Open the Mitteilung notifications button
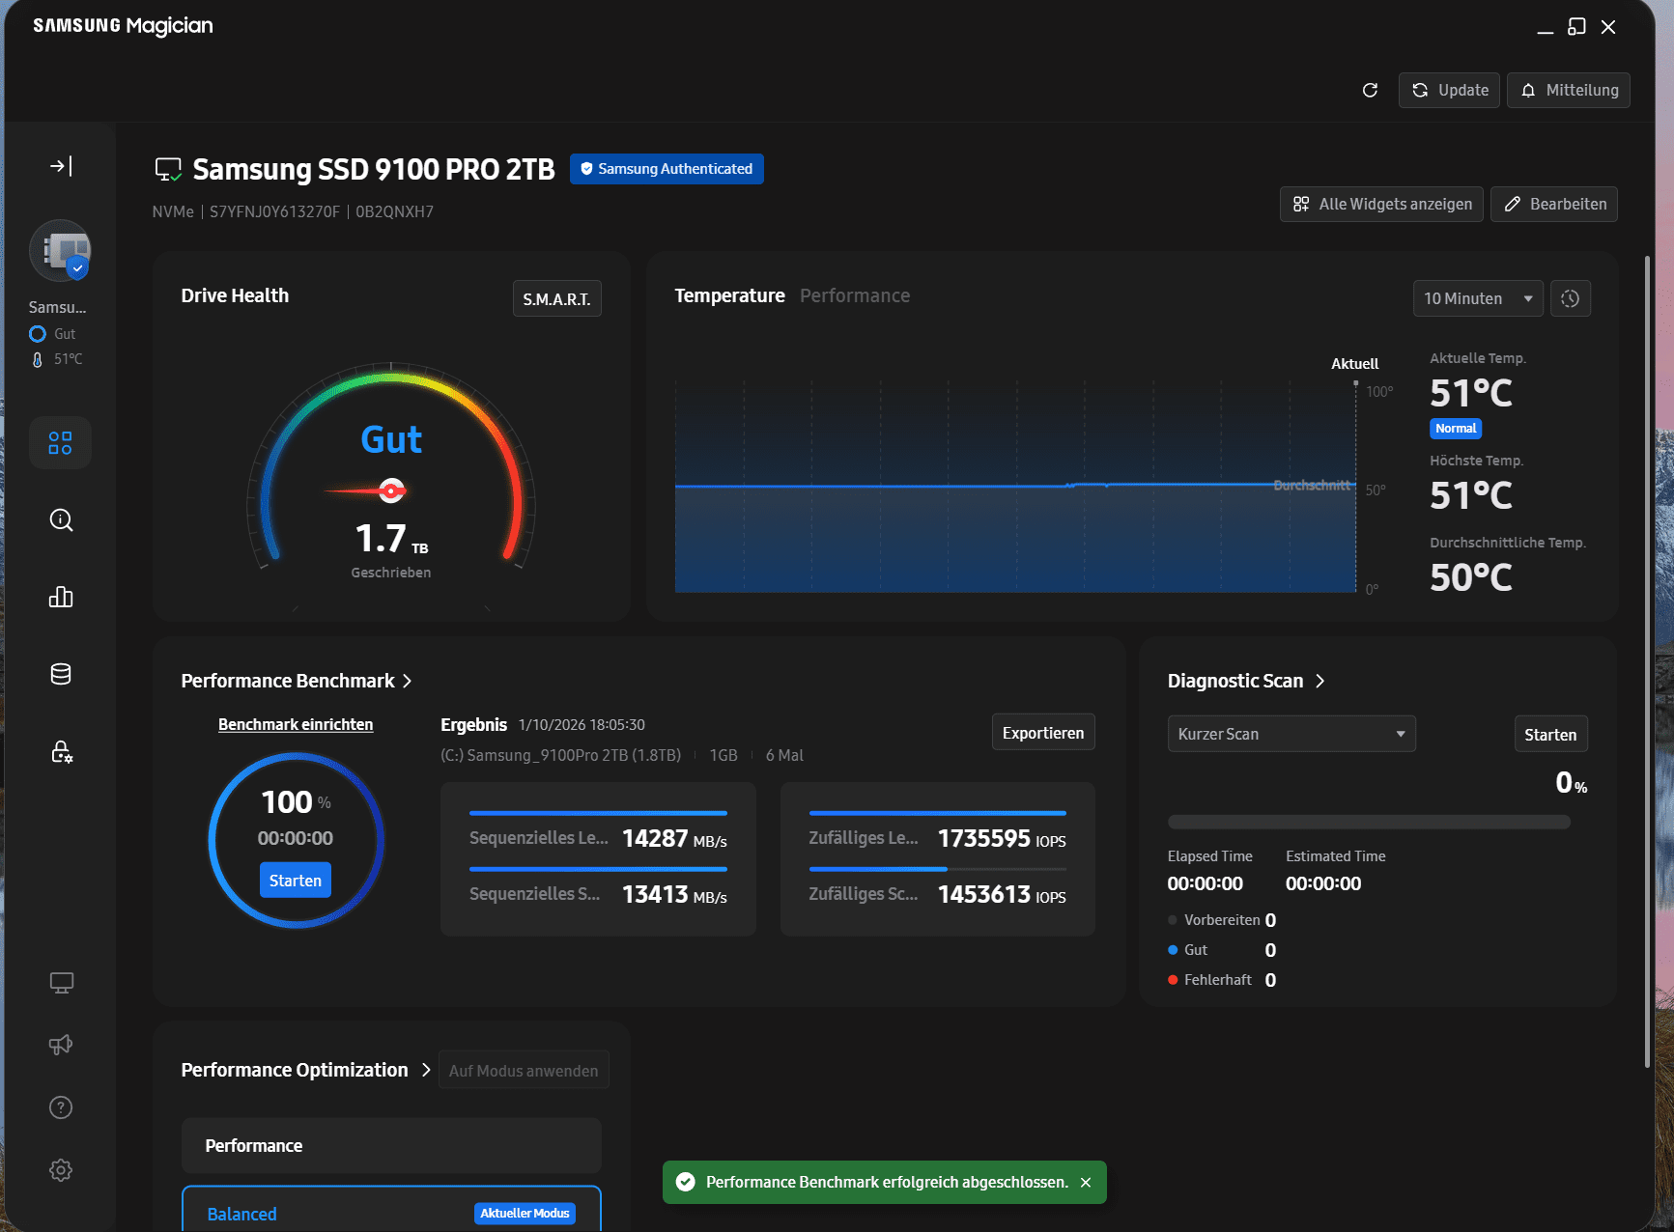 (1569, 90)
